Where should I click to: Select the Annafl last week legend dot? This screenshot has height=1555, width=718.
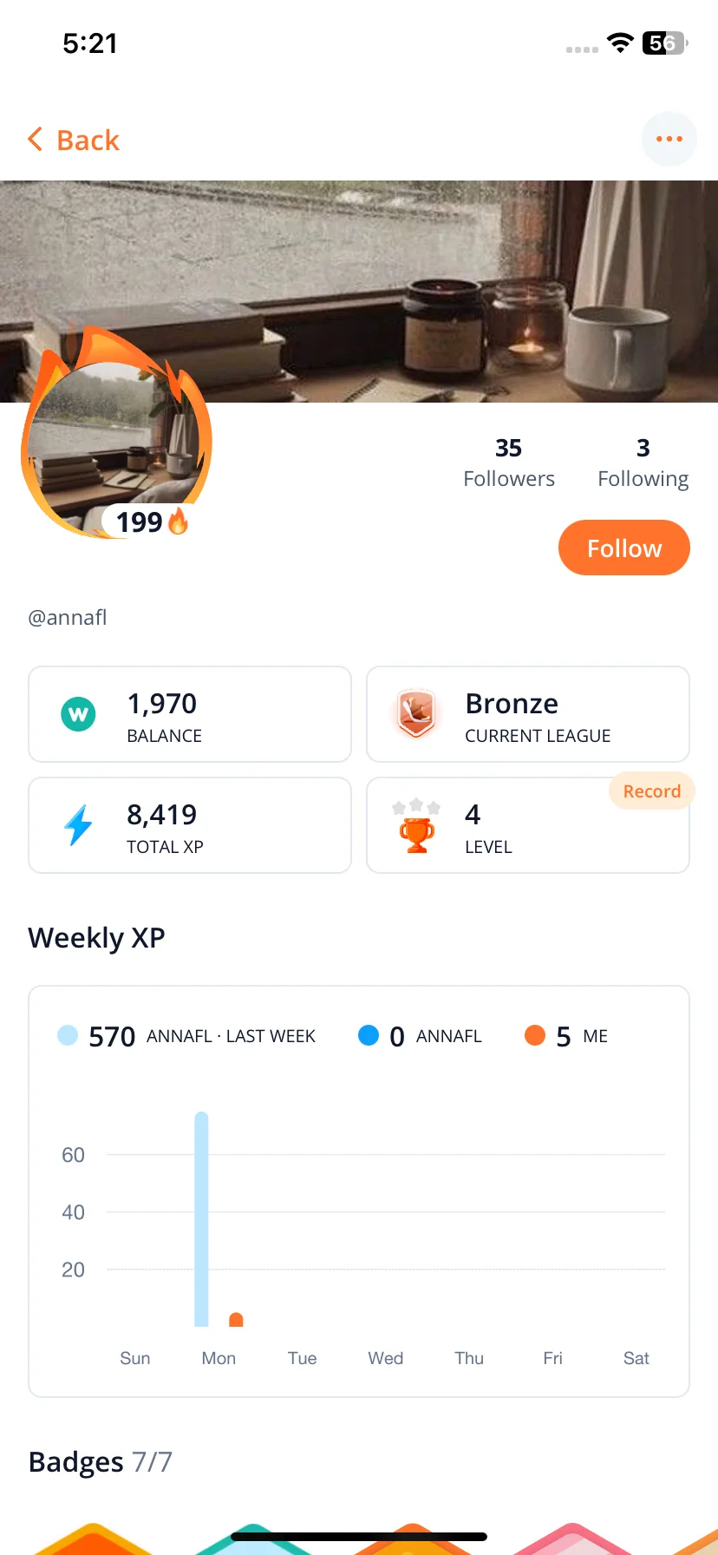click(68, 1035)
